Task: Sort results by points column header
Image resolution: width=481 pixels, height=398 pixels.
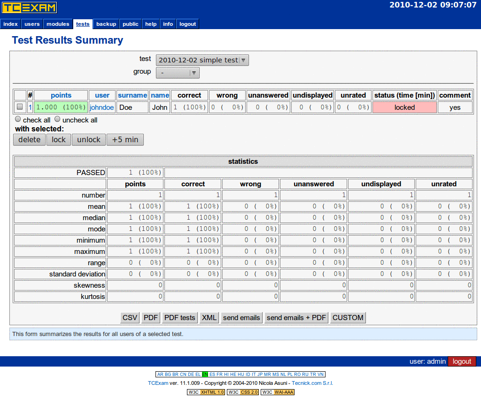Action: pos(61,95)
